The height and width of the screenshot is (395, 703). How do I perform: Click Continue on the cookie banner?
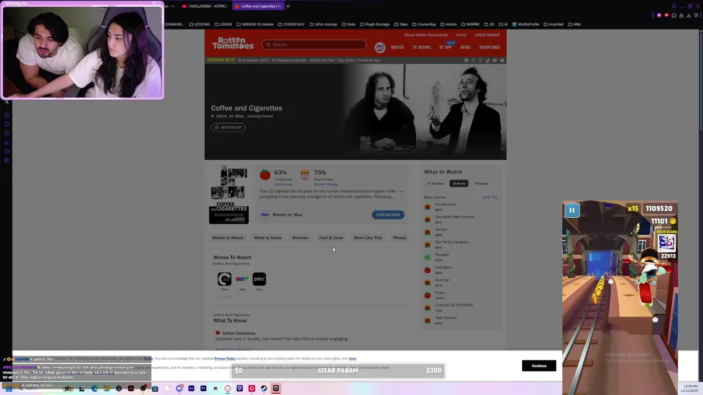pos(539,366)
